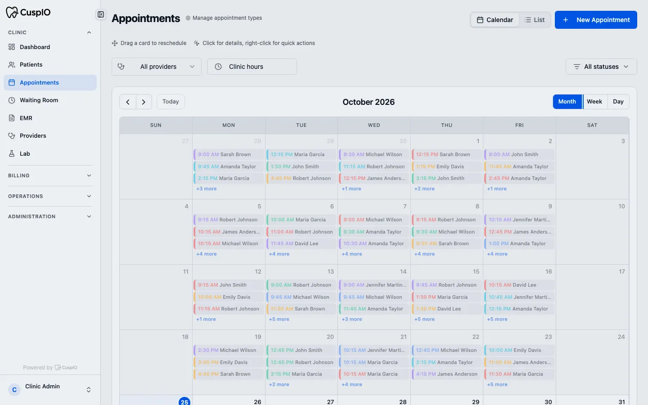Click the filter icon in All statuses
Viewport: 648px width, 405px height.
[576, 67]
